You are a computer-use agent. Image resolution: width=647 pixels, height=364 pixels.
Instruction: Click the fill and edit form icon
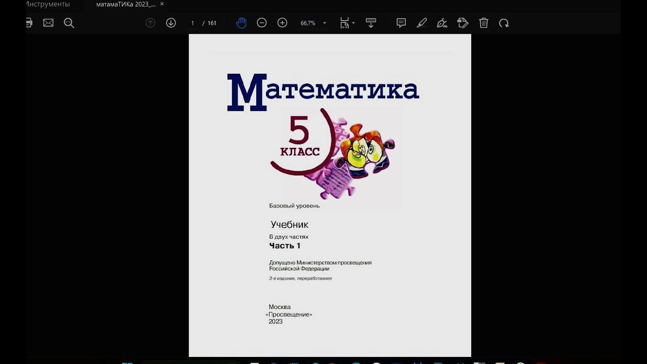(463, 23)
